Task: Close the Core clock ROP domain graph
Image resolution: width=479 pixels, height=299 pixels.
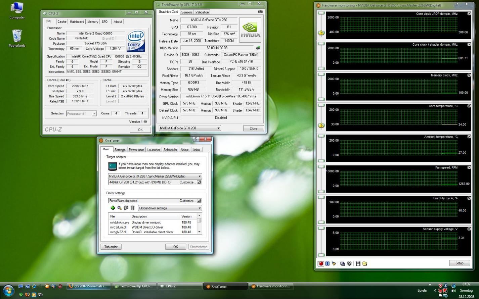Action: coord(469,14)
